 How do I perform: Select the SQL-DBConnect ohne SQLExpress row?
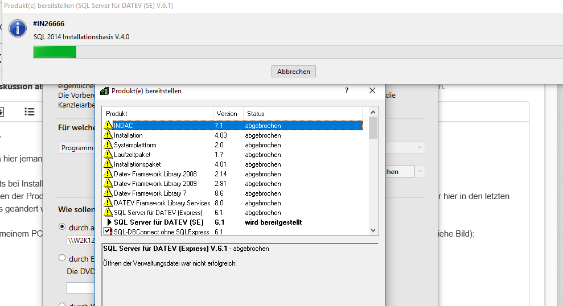[x=233, y=231]
